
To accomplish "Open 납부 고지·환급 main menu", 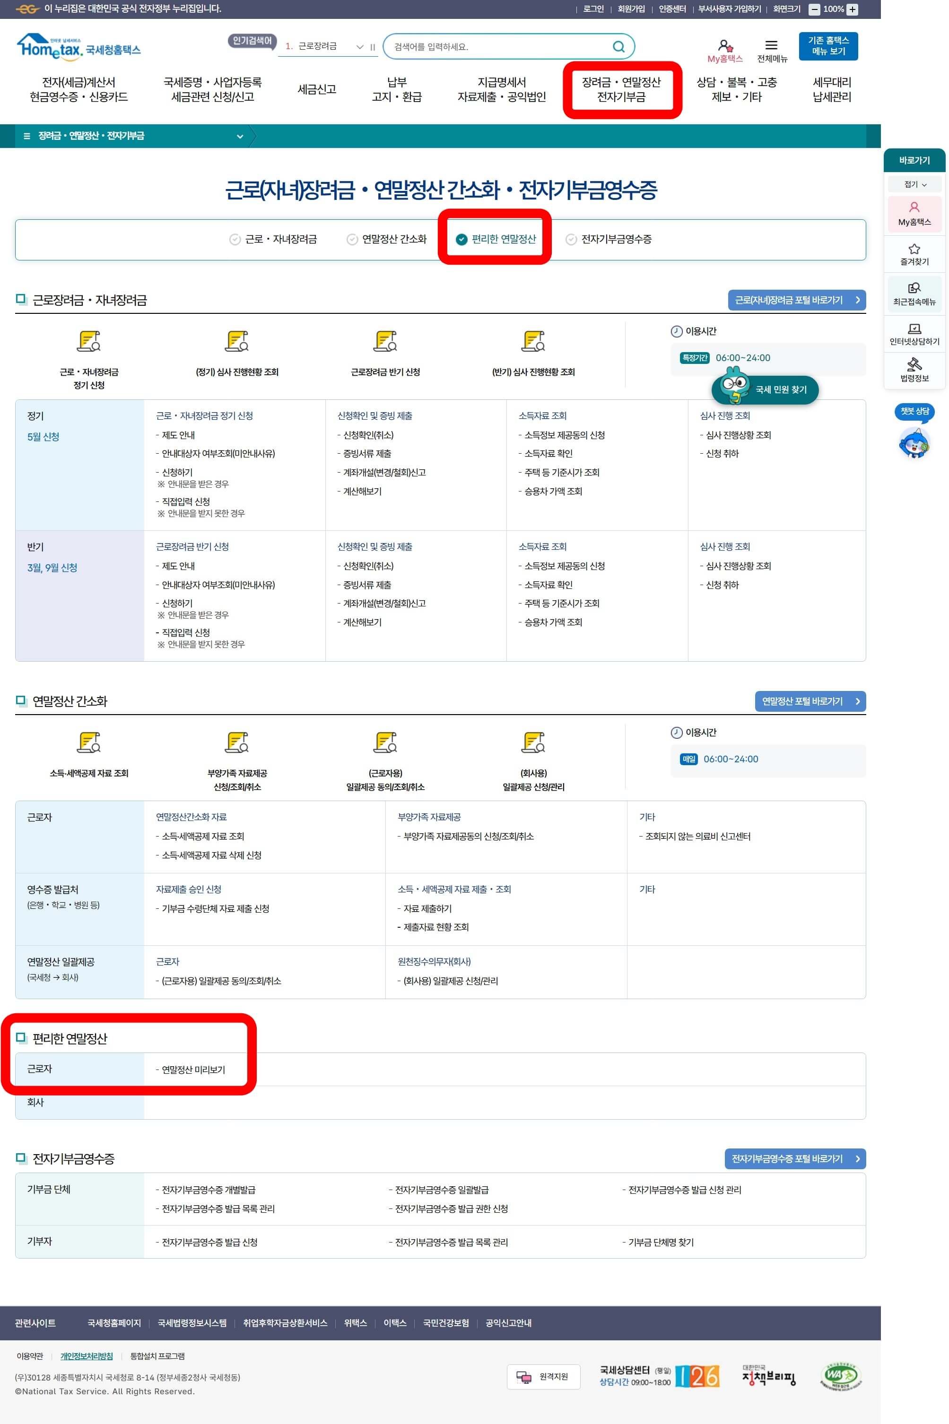I will point(396,89).
